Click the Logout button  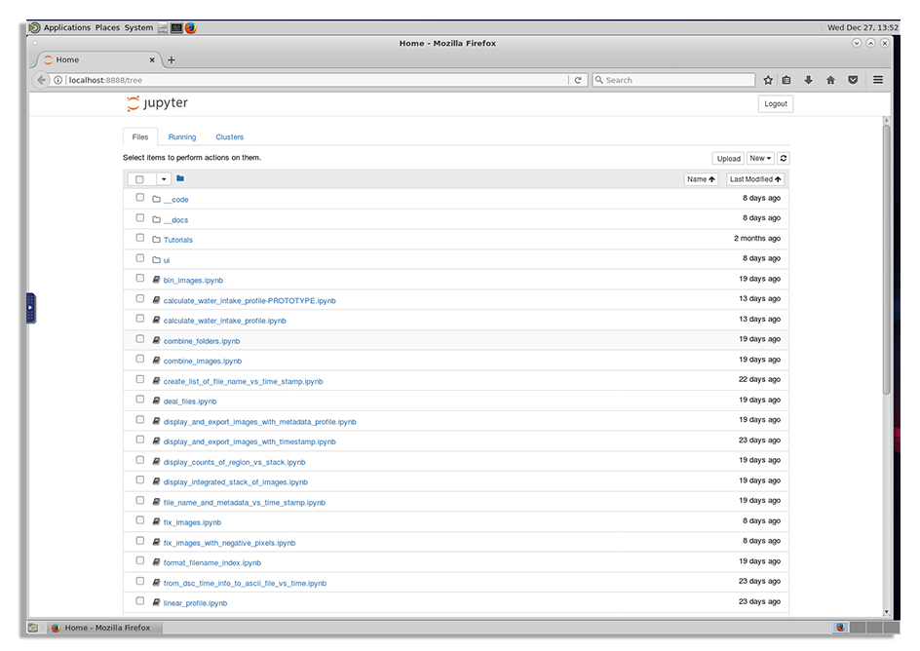tap(775, 103)
